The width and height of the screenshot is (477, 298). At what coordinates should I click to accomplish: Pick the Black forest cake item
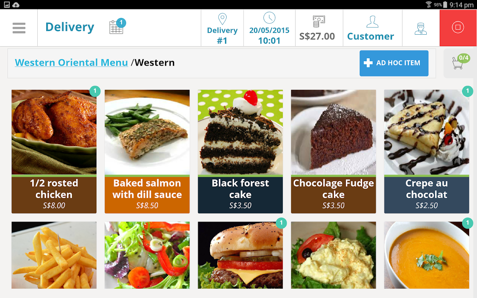click(240, 152)
